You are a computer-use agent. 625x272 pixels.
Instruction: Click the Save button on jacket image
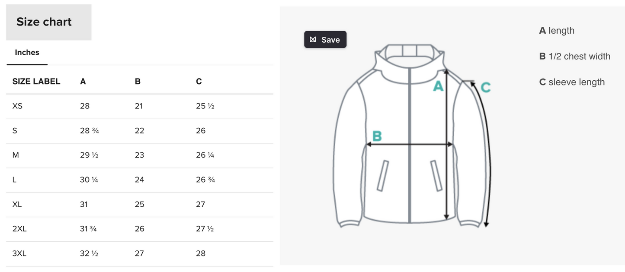pos(325,40)
